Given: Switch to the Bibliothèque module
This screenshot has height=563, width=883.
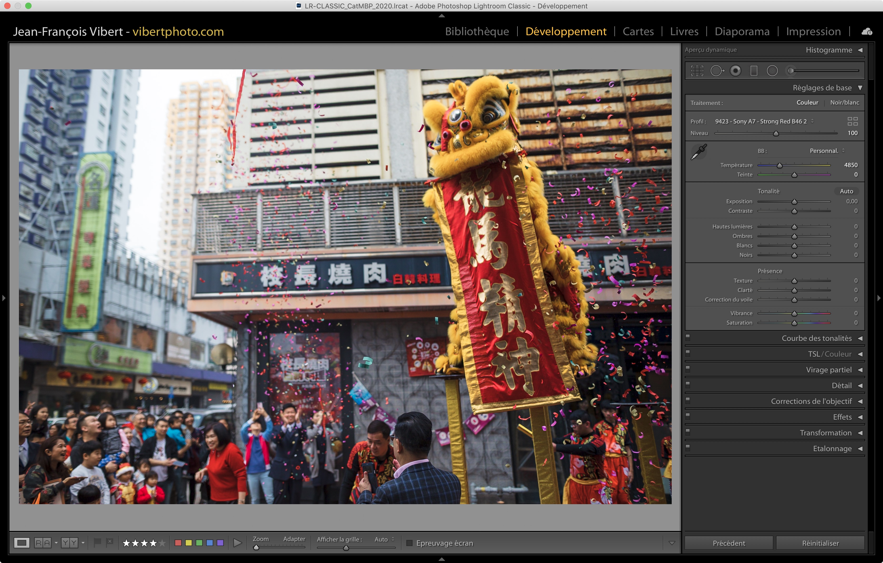Looking at the screenshot, I should click(x=477, y=32).
